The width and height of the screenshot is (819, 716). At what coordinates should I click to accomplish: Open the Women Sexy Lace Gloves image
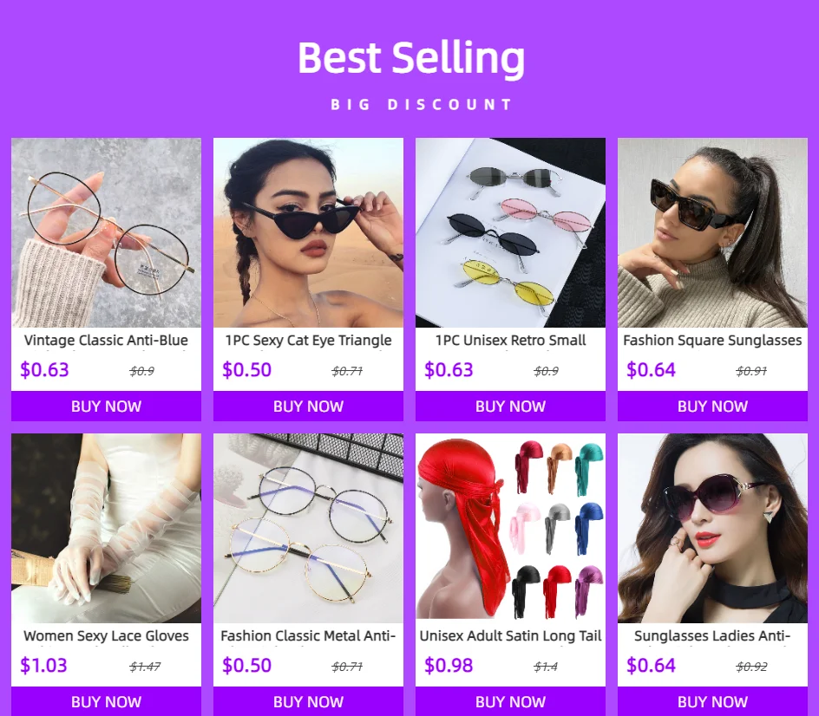coord(106,528)
